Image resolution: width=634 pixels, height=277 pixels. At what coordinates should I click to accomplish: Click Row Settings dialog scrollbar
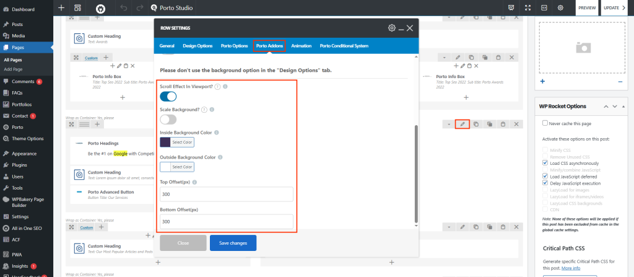coord(417,174)
